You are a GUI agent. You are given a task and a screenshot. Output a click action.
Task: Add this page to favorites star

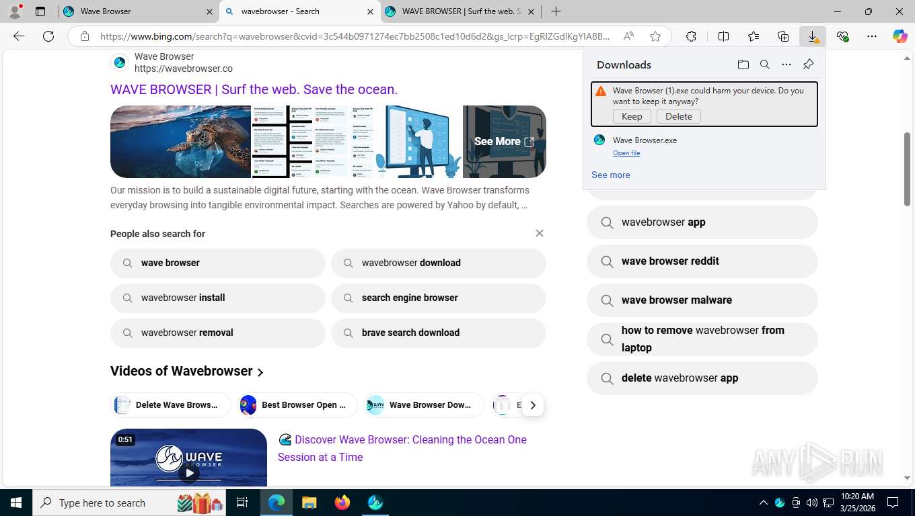point(655,36)
